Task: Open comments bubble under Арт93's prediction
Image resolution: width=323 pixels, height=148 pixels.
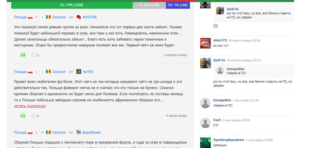Action: [35, 116]
